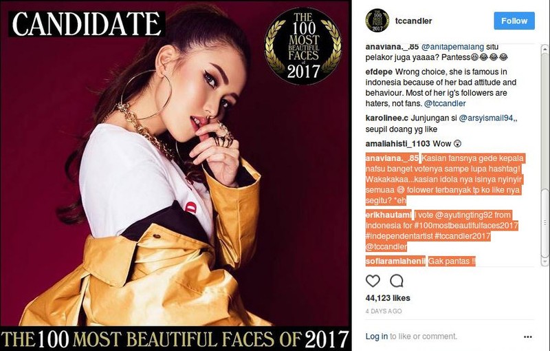Click the candidate post photo
Image resolution: width=550 pixels, height=351 pixels.
(175, 175)
